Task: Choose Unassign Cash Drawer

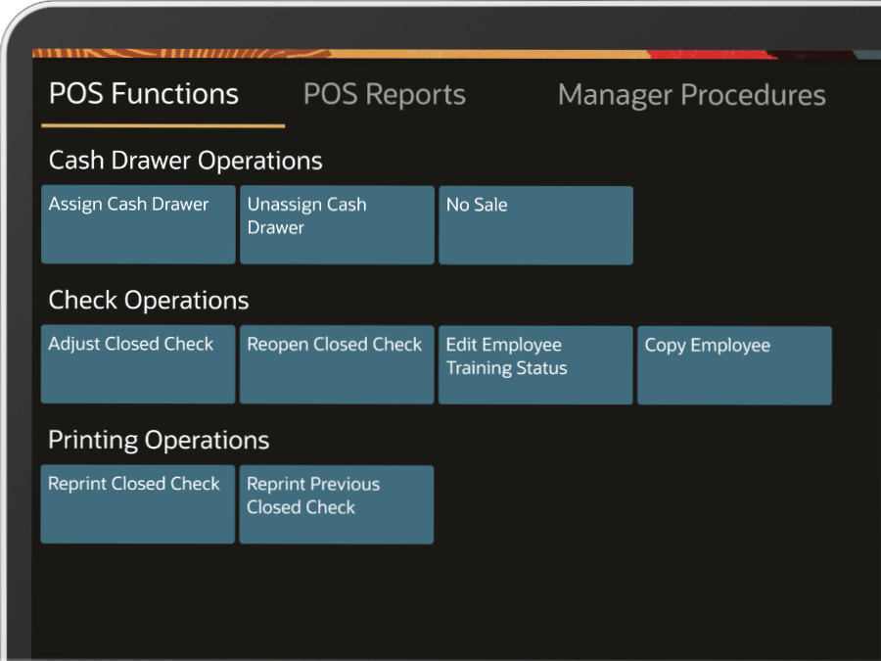Action: coord(337,225)
